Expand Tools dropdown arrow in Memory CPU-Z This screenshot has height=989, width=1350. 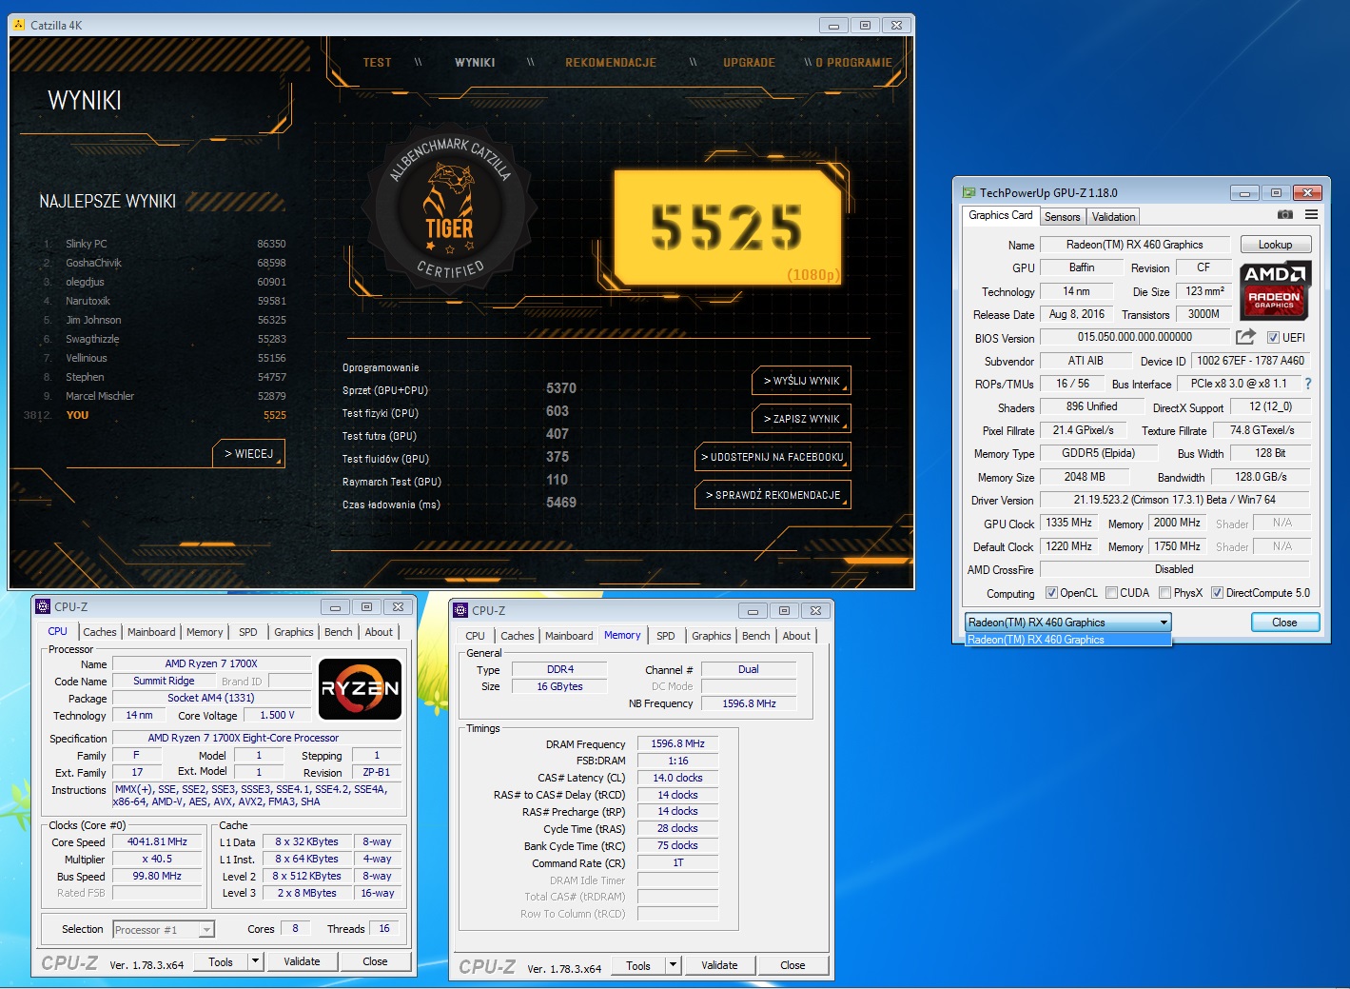[x=673, y=965]
